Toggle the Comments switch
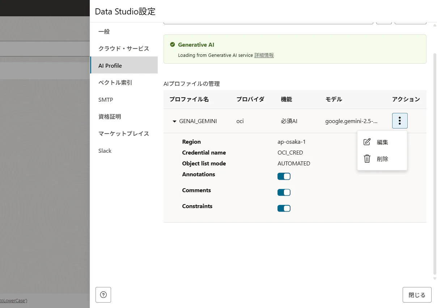 click(284, 192)
